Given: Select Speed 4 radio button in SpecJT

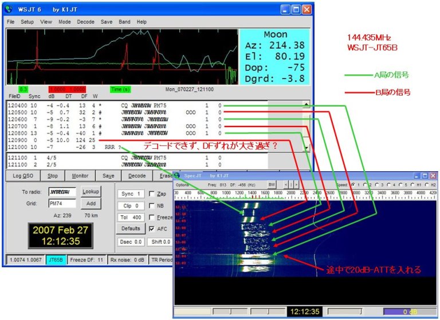Looking at the screenshot, I should coord(389,185).
